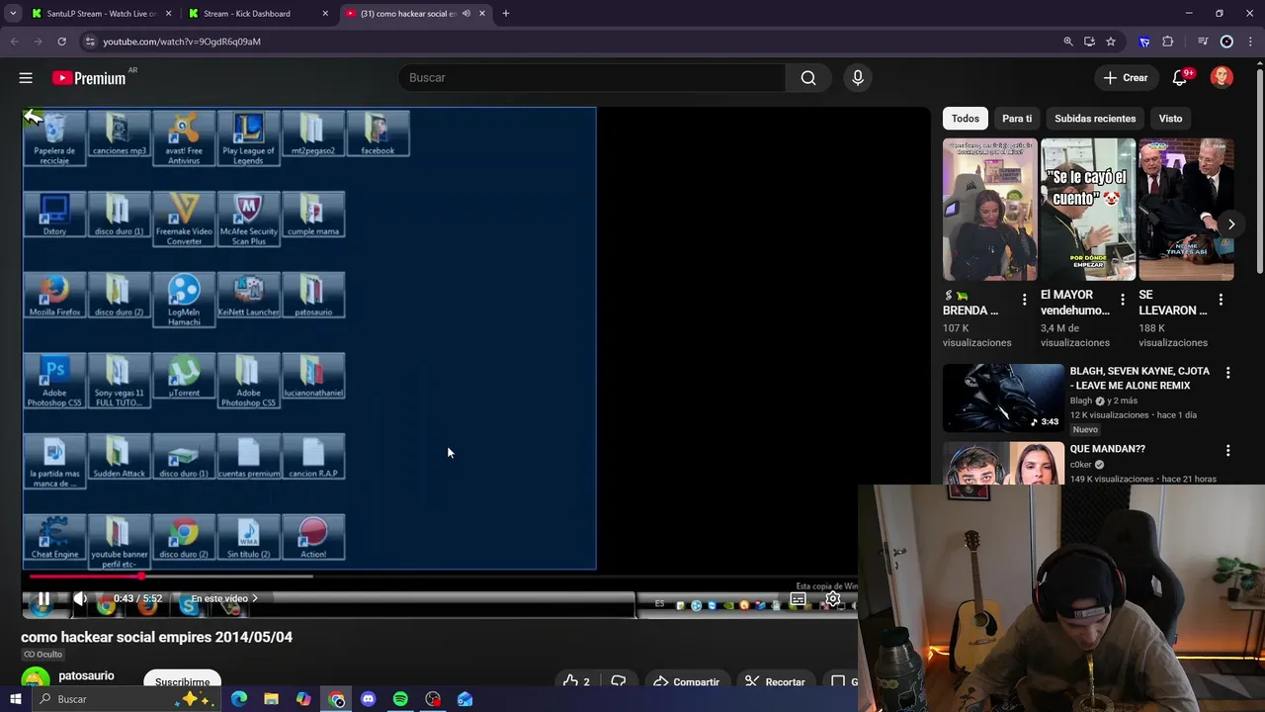The height and width of the screenshot is (712, 1265).
Task: Dislike the video with thumbs down
Action: [x=619, y=681]
